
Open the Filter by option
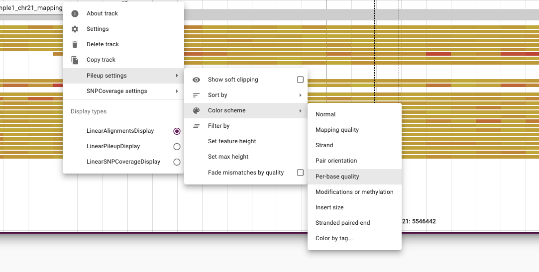point(246,126)
